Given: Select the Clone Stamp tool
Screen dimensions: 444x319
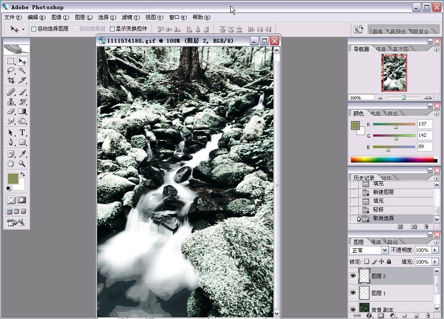Looking at the screenshot, I should [x=11, y=102].
